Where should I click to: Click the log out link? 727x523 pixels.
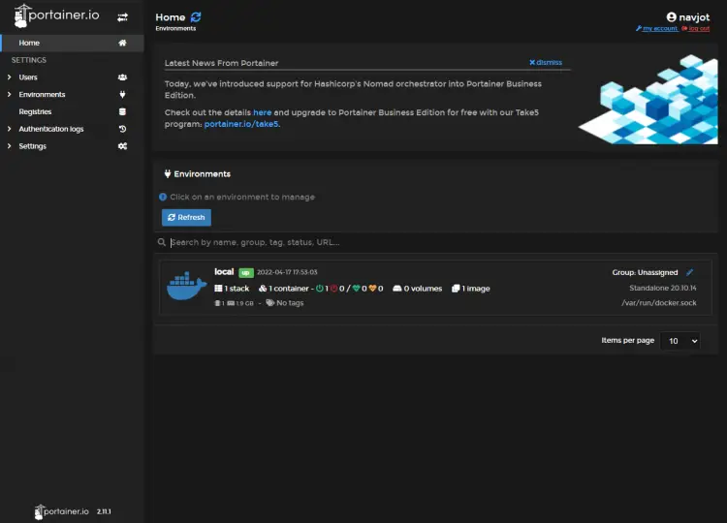pos(698,29)
